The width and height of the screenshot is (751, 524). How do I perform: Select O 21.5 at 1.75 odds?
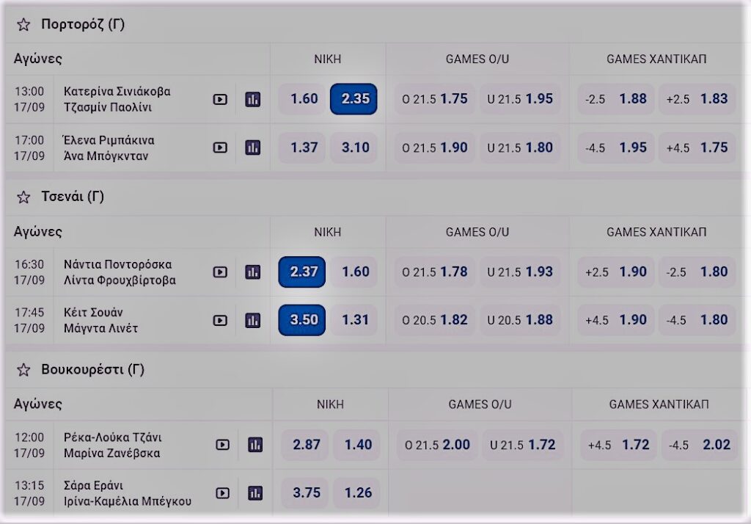click(434, 99)
